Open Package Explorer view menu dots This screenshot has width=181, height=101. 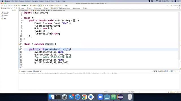pyautogui.click(x=17, y=10)
